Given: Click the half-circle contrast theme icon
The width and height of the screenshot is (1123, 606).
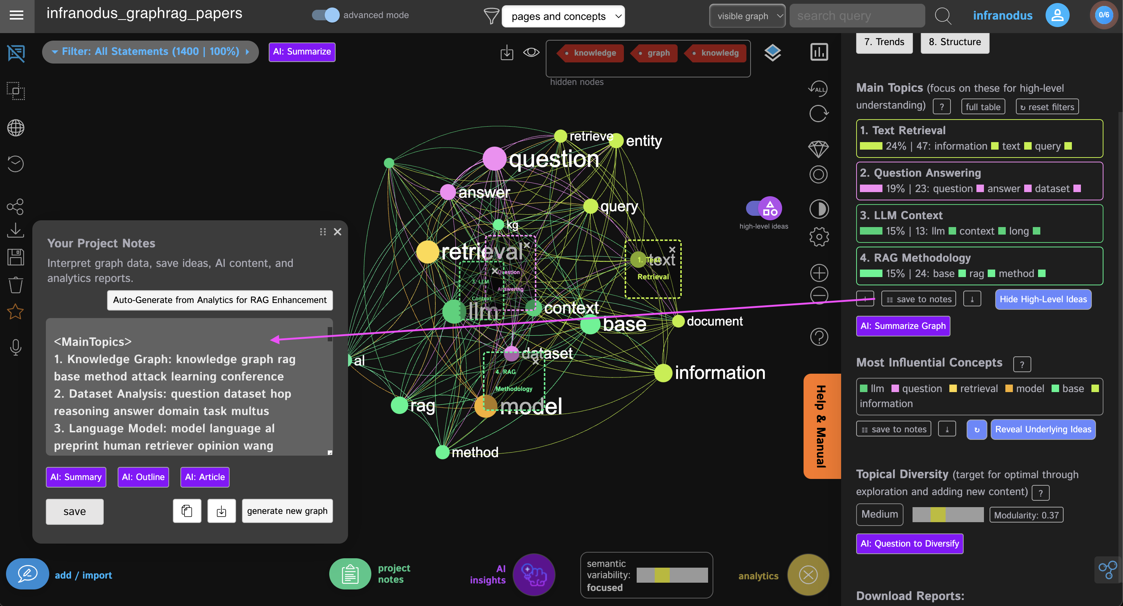Looking at the screenshot, I should tap(819, 209).
